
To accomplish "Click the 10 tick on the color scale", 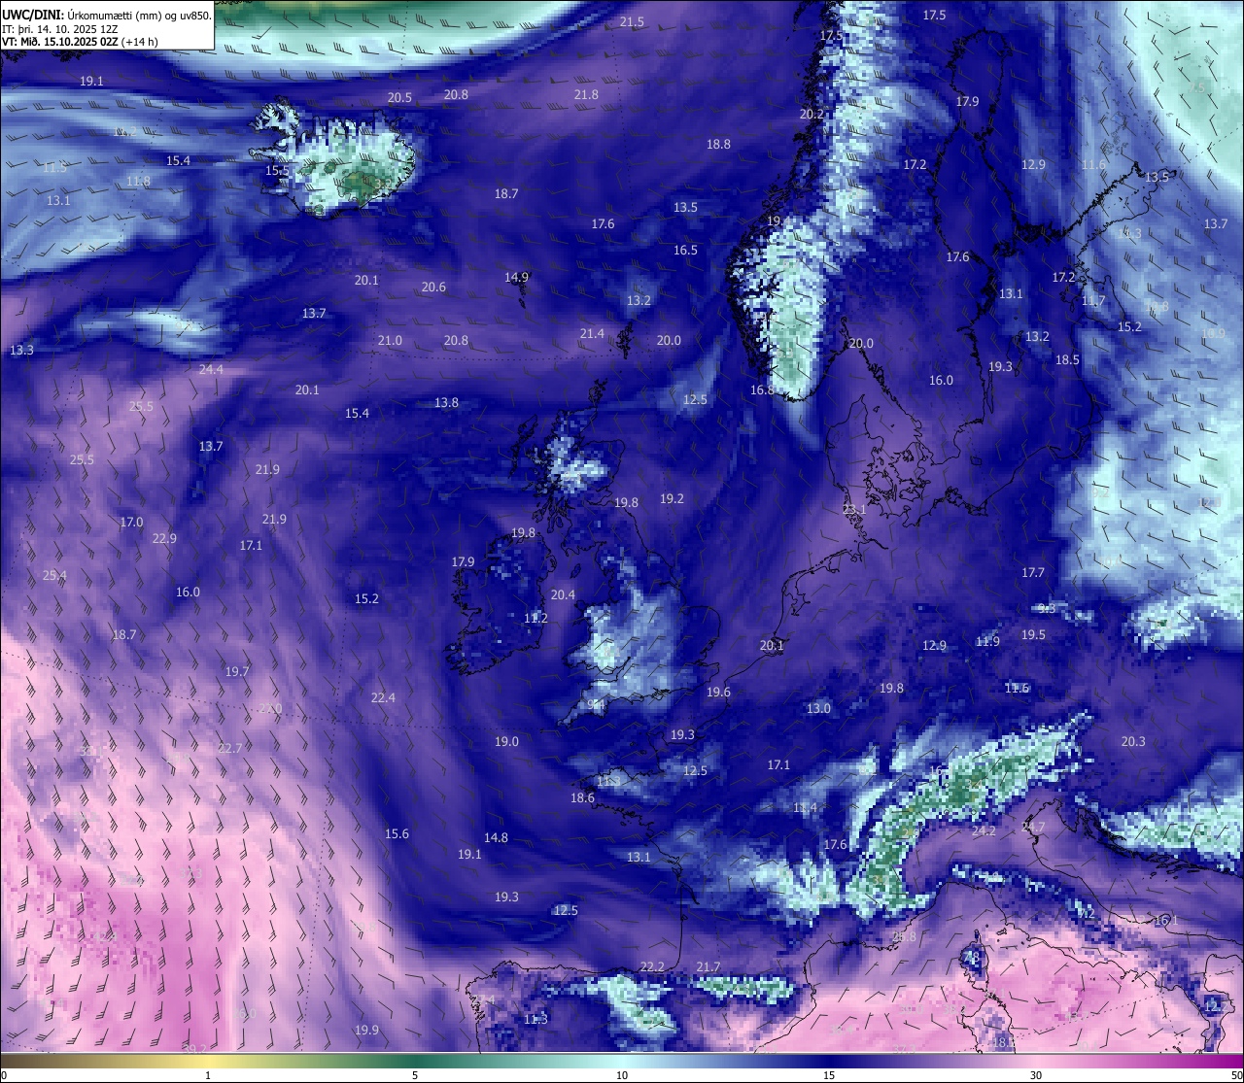I will pos(622,1074).
